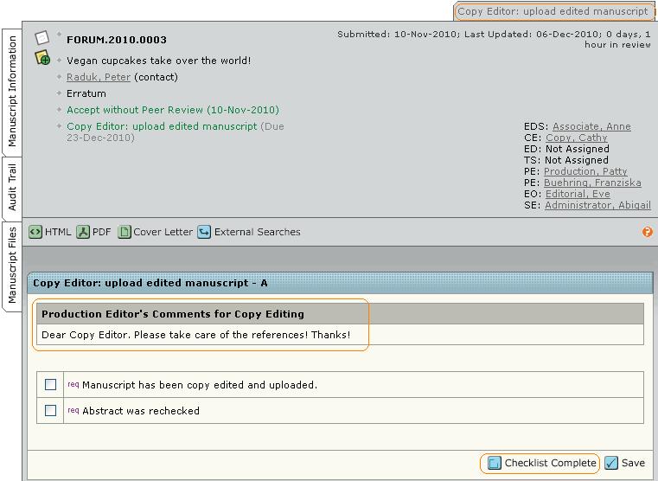Open the Administrator, Abigail link
Image resolution: width=658 pixels, height=481 pixels.
pyautogui.click(x=597, y=205)
